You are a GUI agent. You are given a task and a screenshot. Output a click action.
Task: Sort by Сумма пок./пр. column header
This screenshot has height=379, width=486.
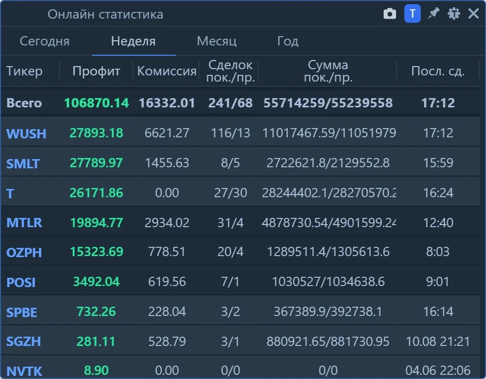[328, 71]
